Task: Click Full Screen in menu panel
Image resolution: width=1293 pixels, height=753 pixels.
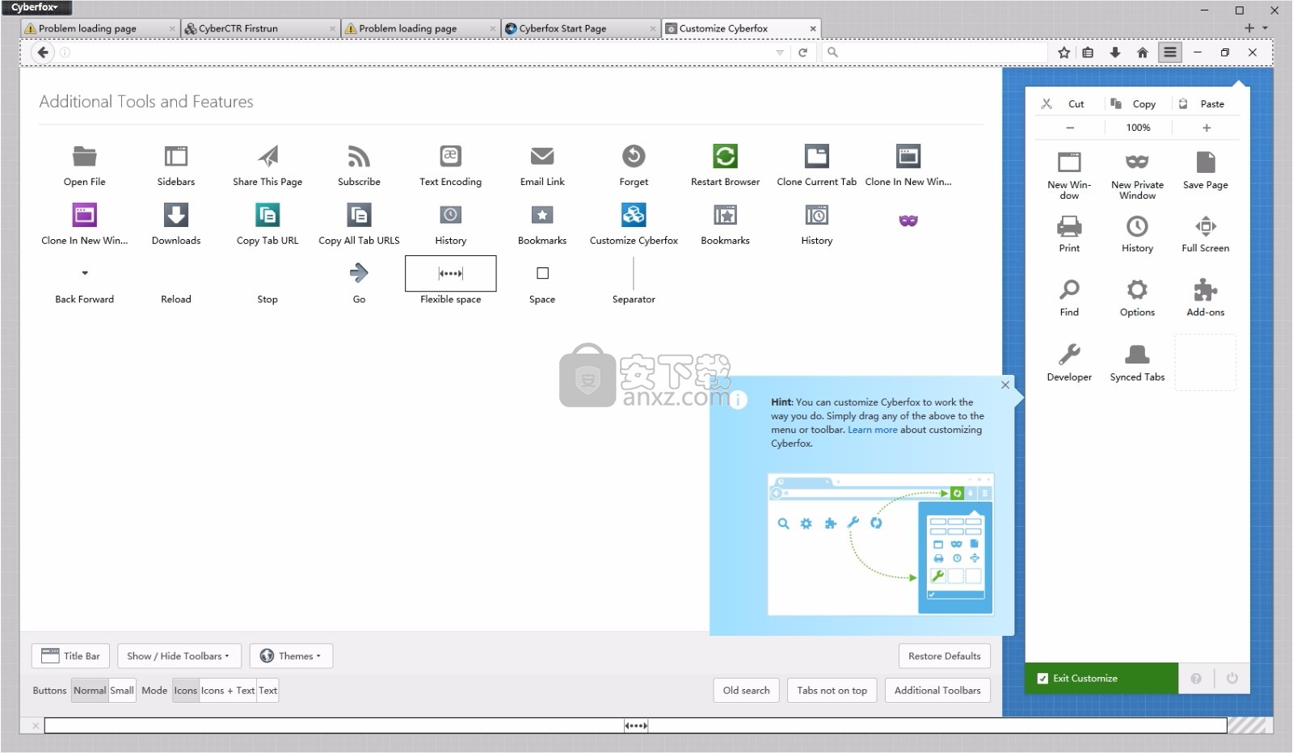Action: point(1205,234)
